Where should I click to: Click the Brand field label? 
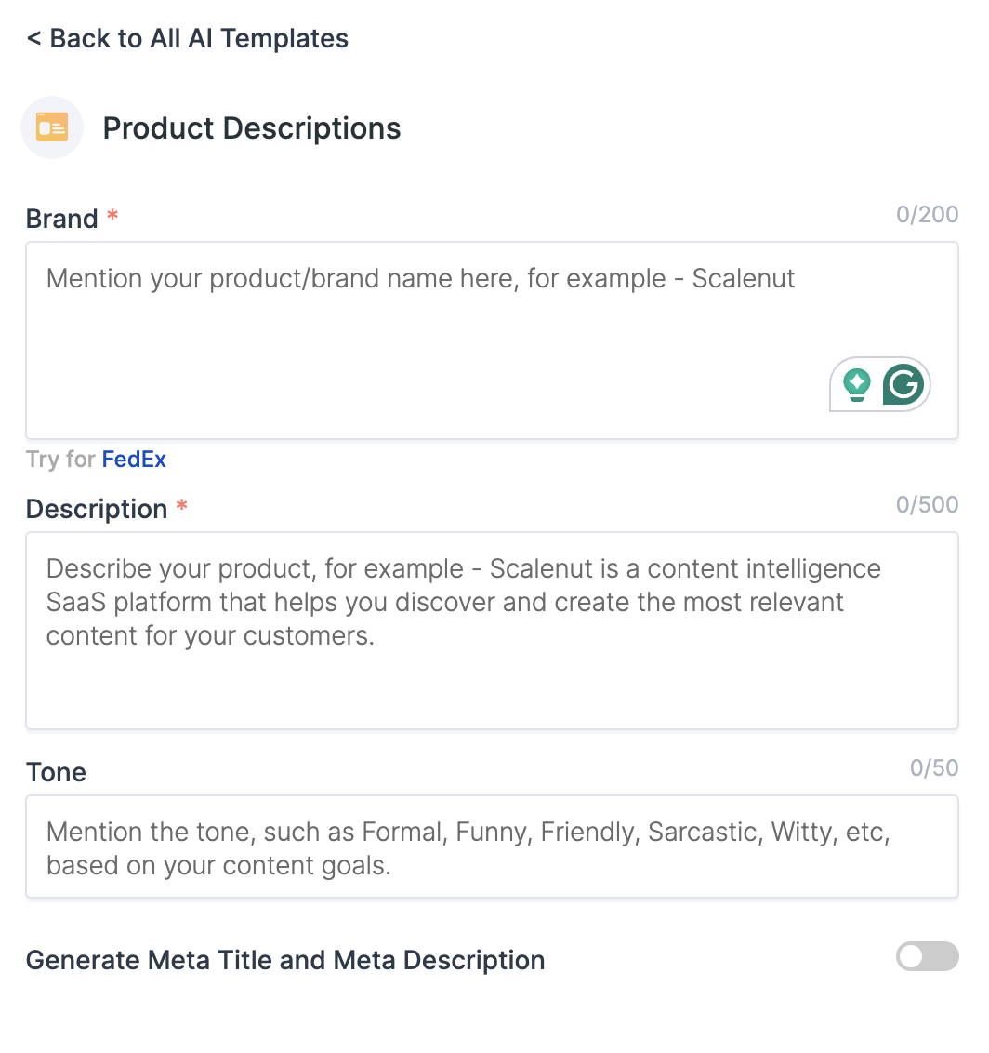61,219
